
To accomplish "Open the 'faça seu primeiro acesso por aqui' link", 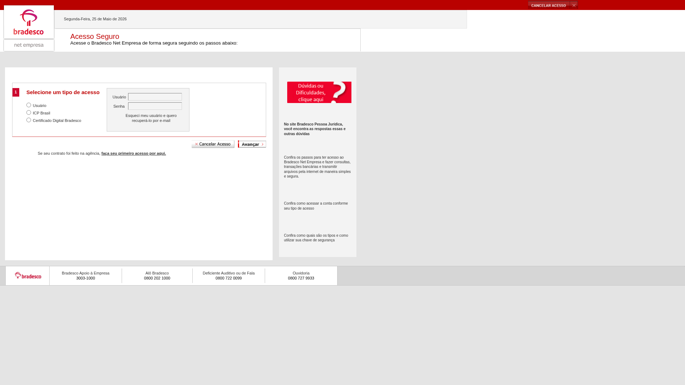I will point(133,153).
